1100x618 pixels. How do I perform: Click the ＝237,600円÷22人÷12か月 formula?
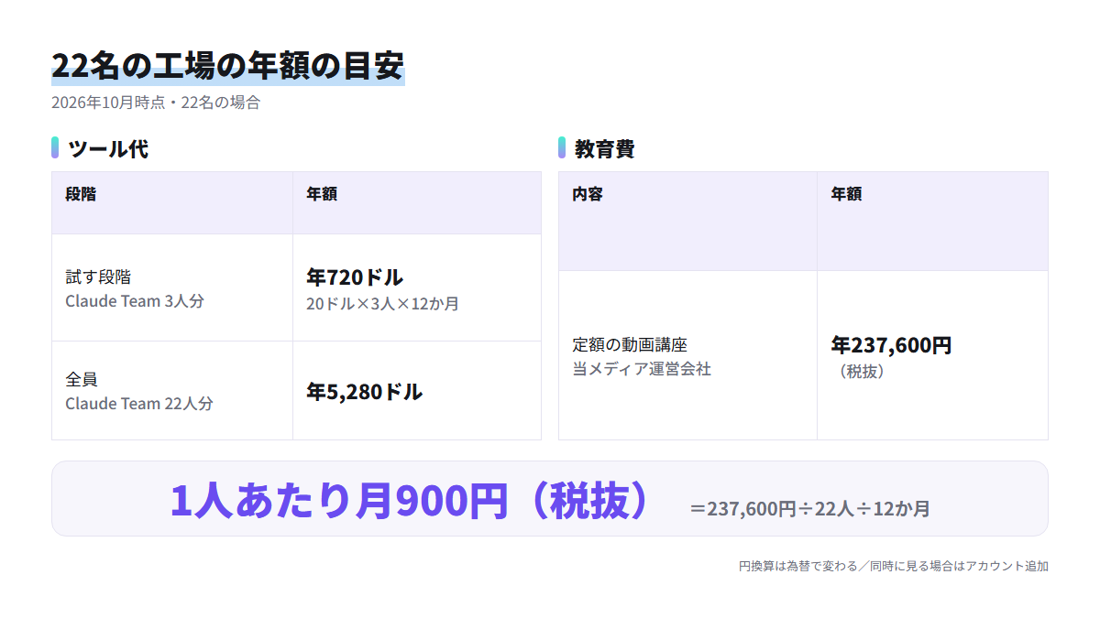(809, 509)
